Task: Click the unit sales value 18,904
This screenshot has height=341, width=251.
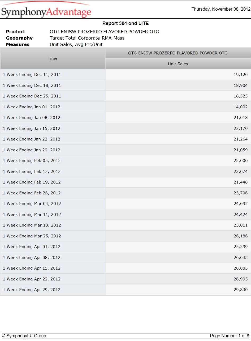Action: (x=241, y=86)
